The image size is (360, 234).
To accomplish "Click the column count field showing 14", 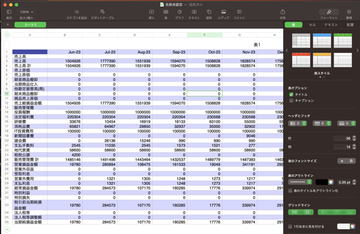I will [343, 146].
